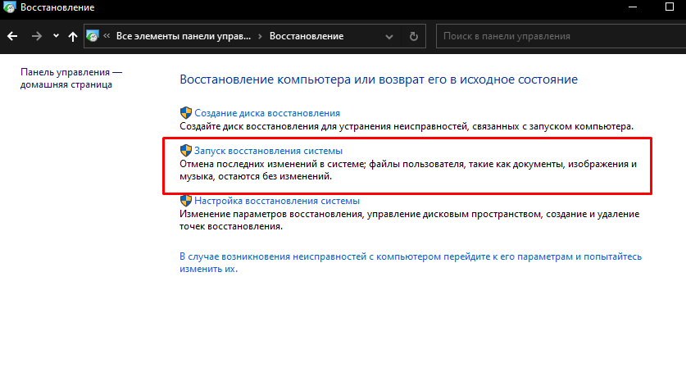Click the Control Panel icon in address bar
This screenshot has width=686, height=372.
[x=93, y=37]
